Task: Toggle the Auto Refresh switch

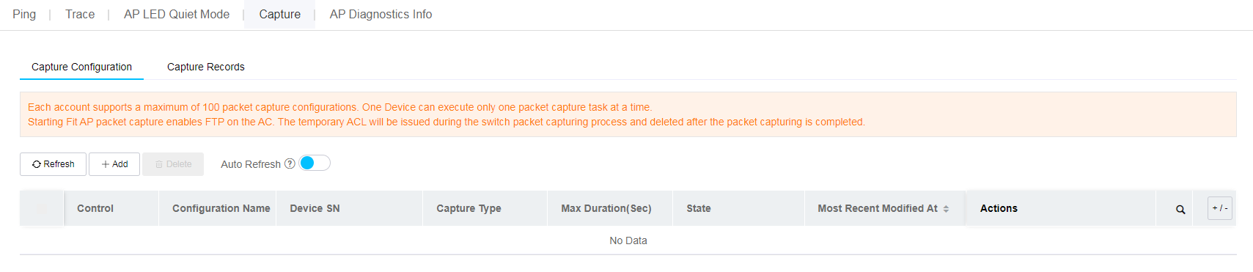Action: (x=315, y=163)
